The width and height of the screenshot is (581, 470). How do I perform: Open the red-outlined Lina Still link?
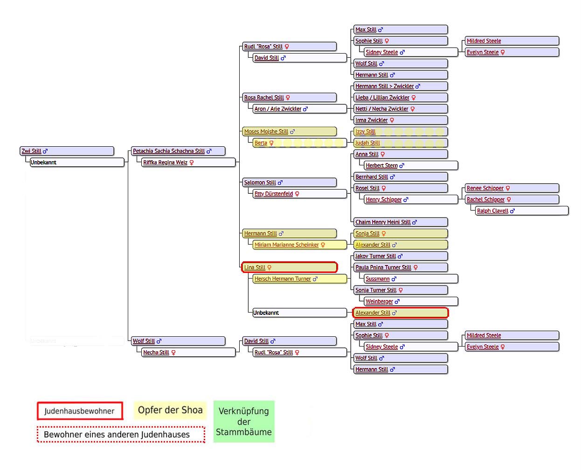tap(255, 267)
